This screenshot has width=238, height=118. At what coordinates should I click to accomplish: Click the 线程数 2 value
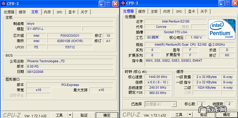pos(229,104)
